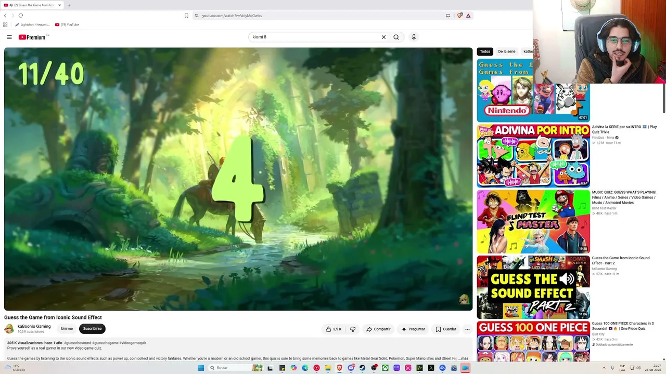Open Guess the Game Part 2 video title
Viewport: 666px width, 374px height.
tap(621, 260)
